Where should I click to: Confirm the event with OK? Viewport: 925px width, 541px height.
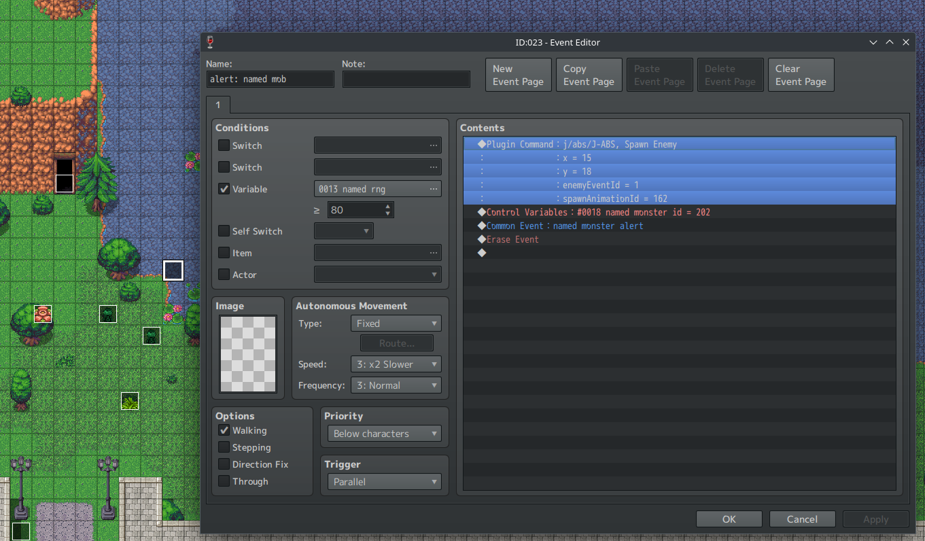pyautogui.click(x=729, y=519)
